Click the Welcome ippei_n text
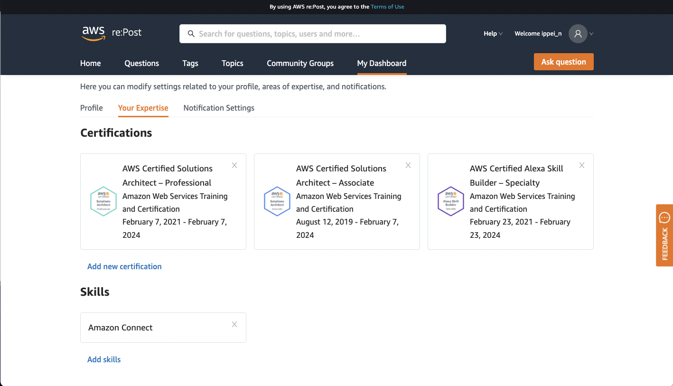Screen dimensions: 673x386 (538, 34)
